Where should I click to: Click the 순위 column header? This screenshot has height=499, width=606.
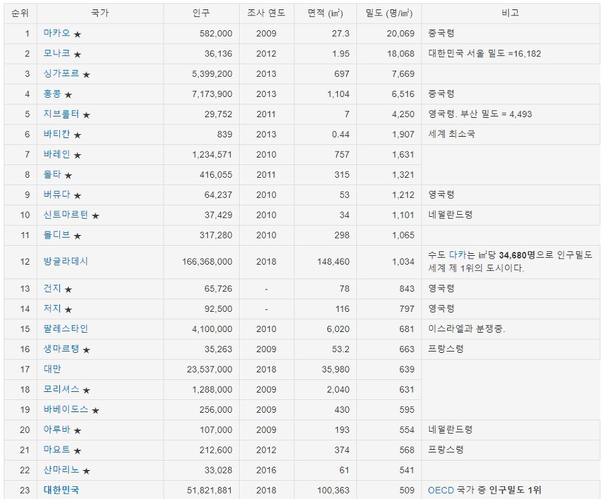pos(20,13)
